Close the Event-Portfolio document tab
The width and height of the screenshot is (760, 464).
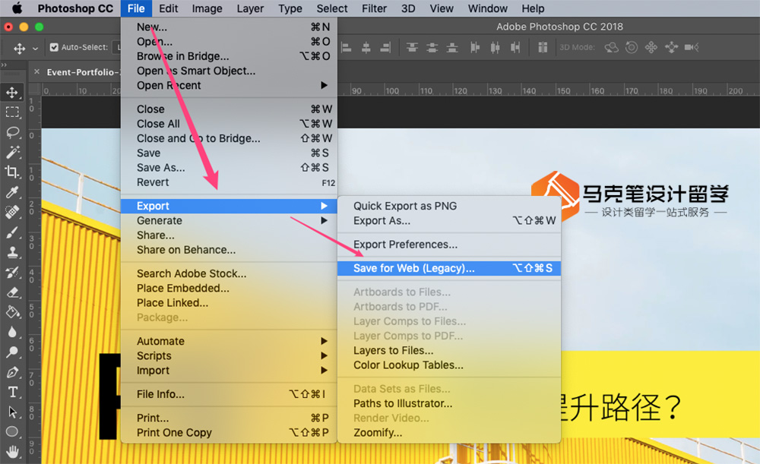point(36,72)
